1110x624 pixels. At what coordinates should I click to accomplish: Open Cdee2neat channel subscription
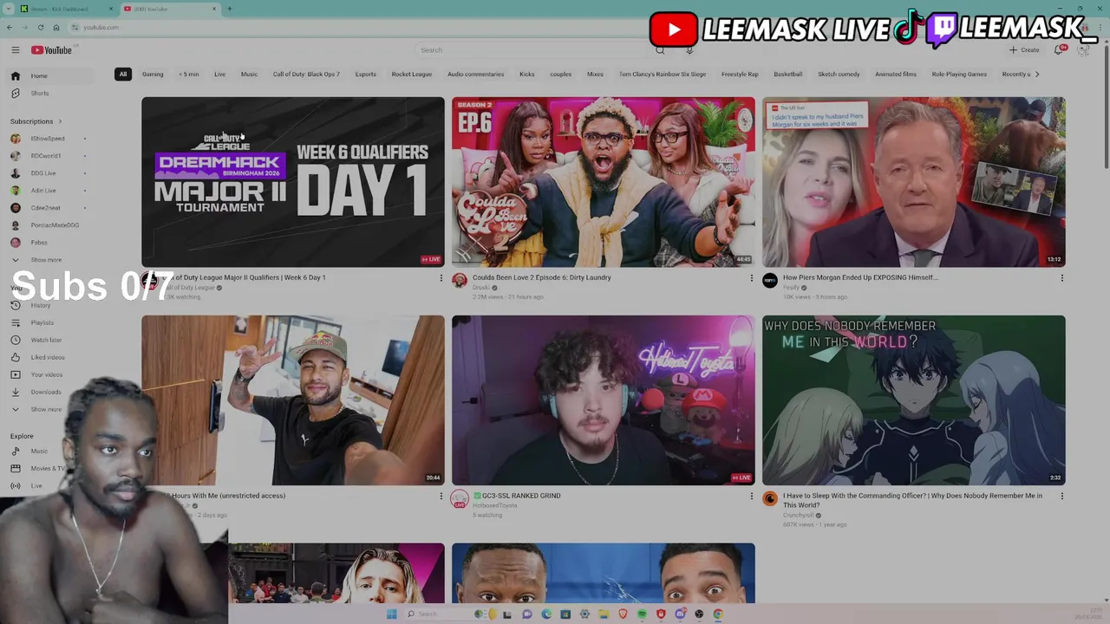pos(52,208)
